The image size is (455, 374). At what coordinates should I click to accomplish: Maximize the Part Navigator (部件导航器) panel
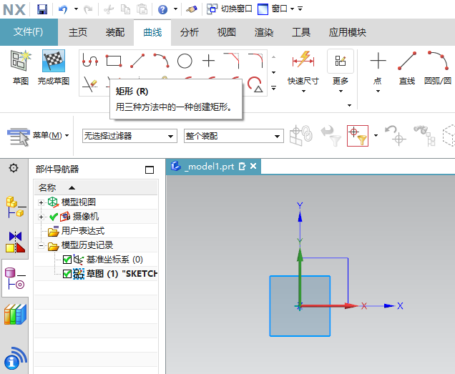(x=149, y=169)
